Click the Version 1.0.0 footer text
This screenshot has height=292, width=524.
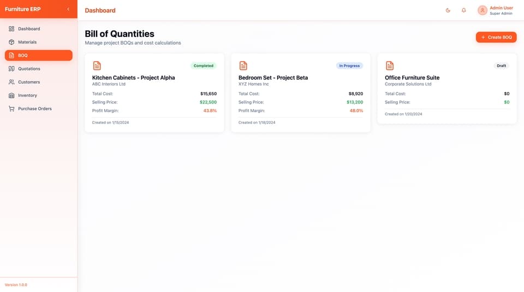point(16,285)
